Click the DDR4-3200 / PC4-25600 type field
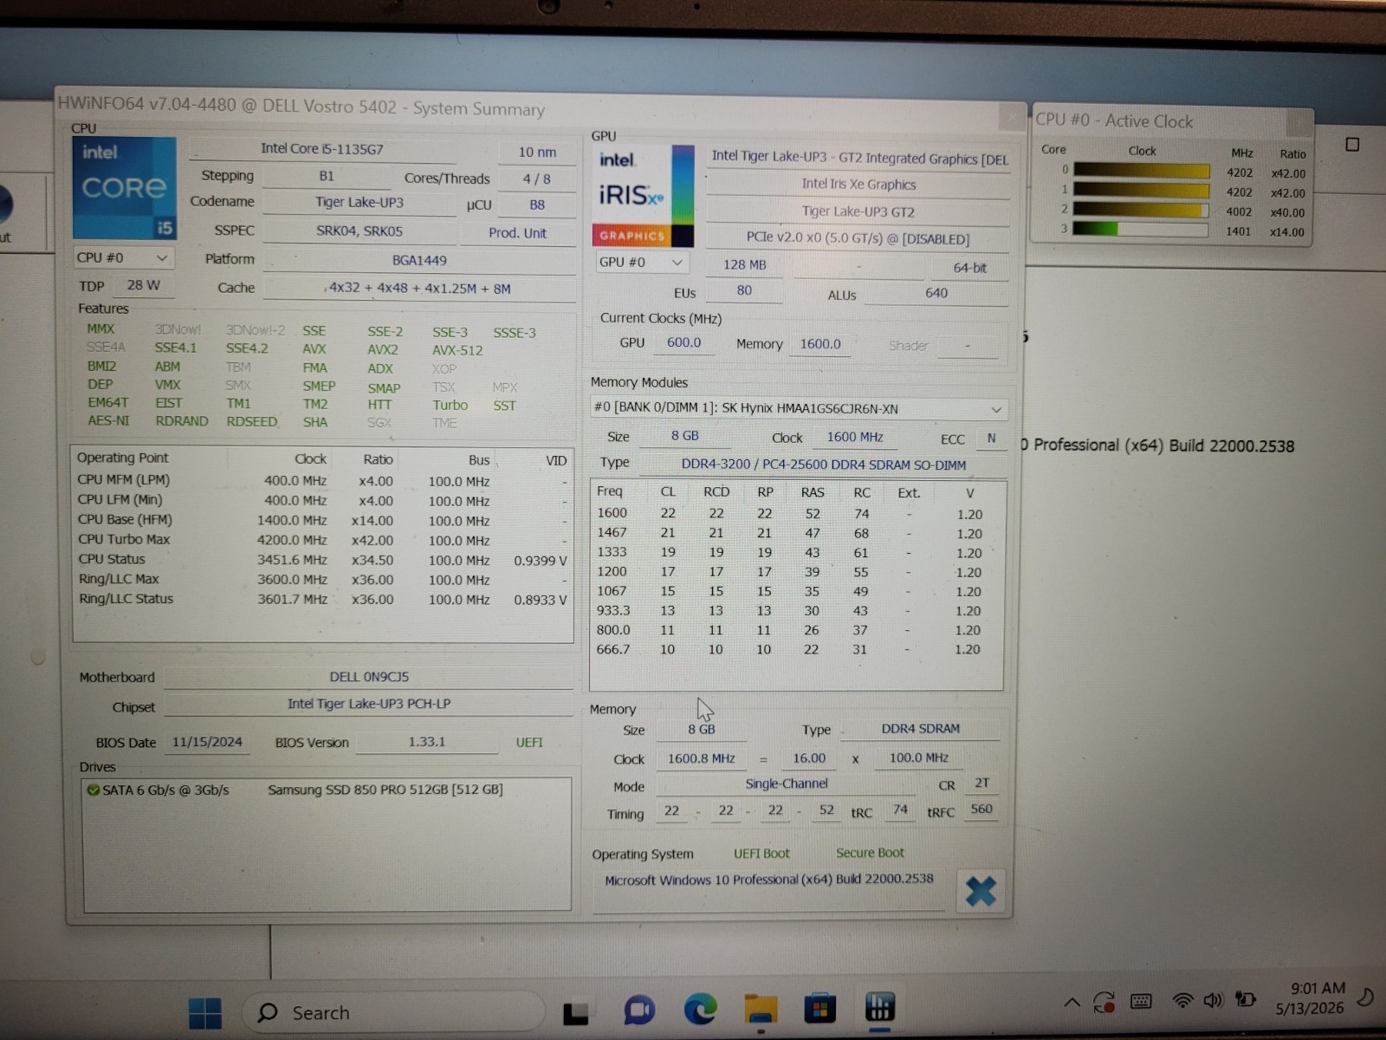Viewport: 1386px width, 1040px height. click(824, 465)
